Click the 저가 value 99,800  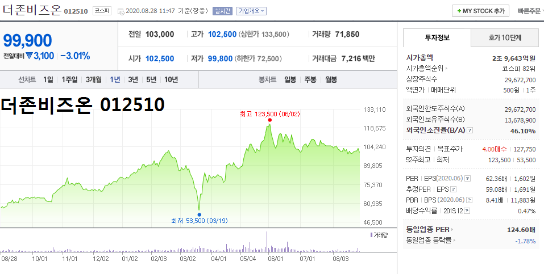tap(220, 58)
